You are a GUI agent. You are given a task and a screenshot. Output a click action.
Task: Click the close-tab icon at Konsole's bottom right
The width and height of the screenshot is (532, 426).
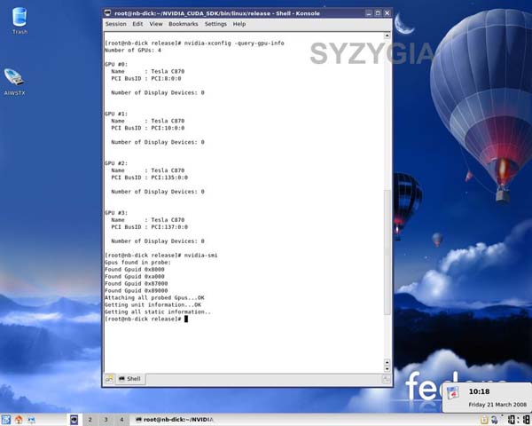[x=387, y=378]
